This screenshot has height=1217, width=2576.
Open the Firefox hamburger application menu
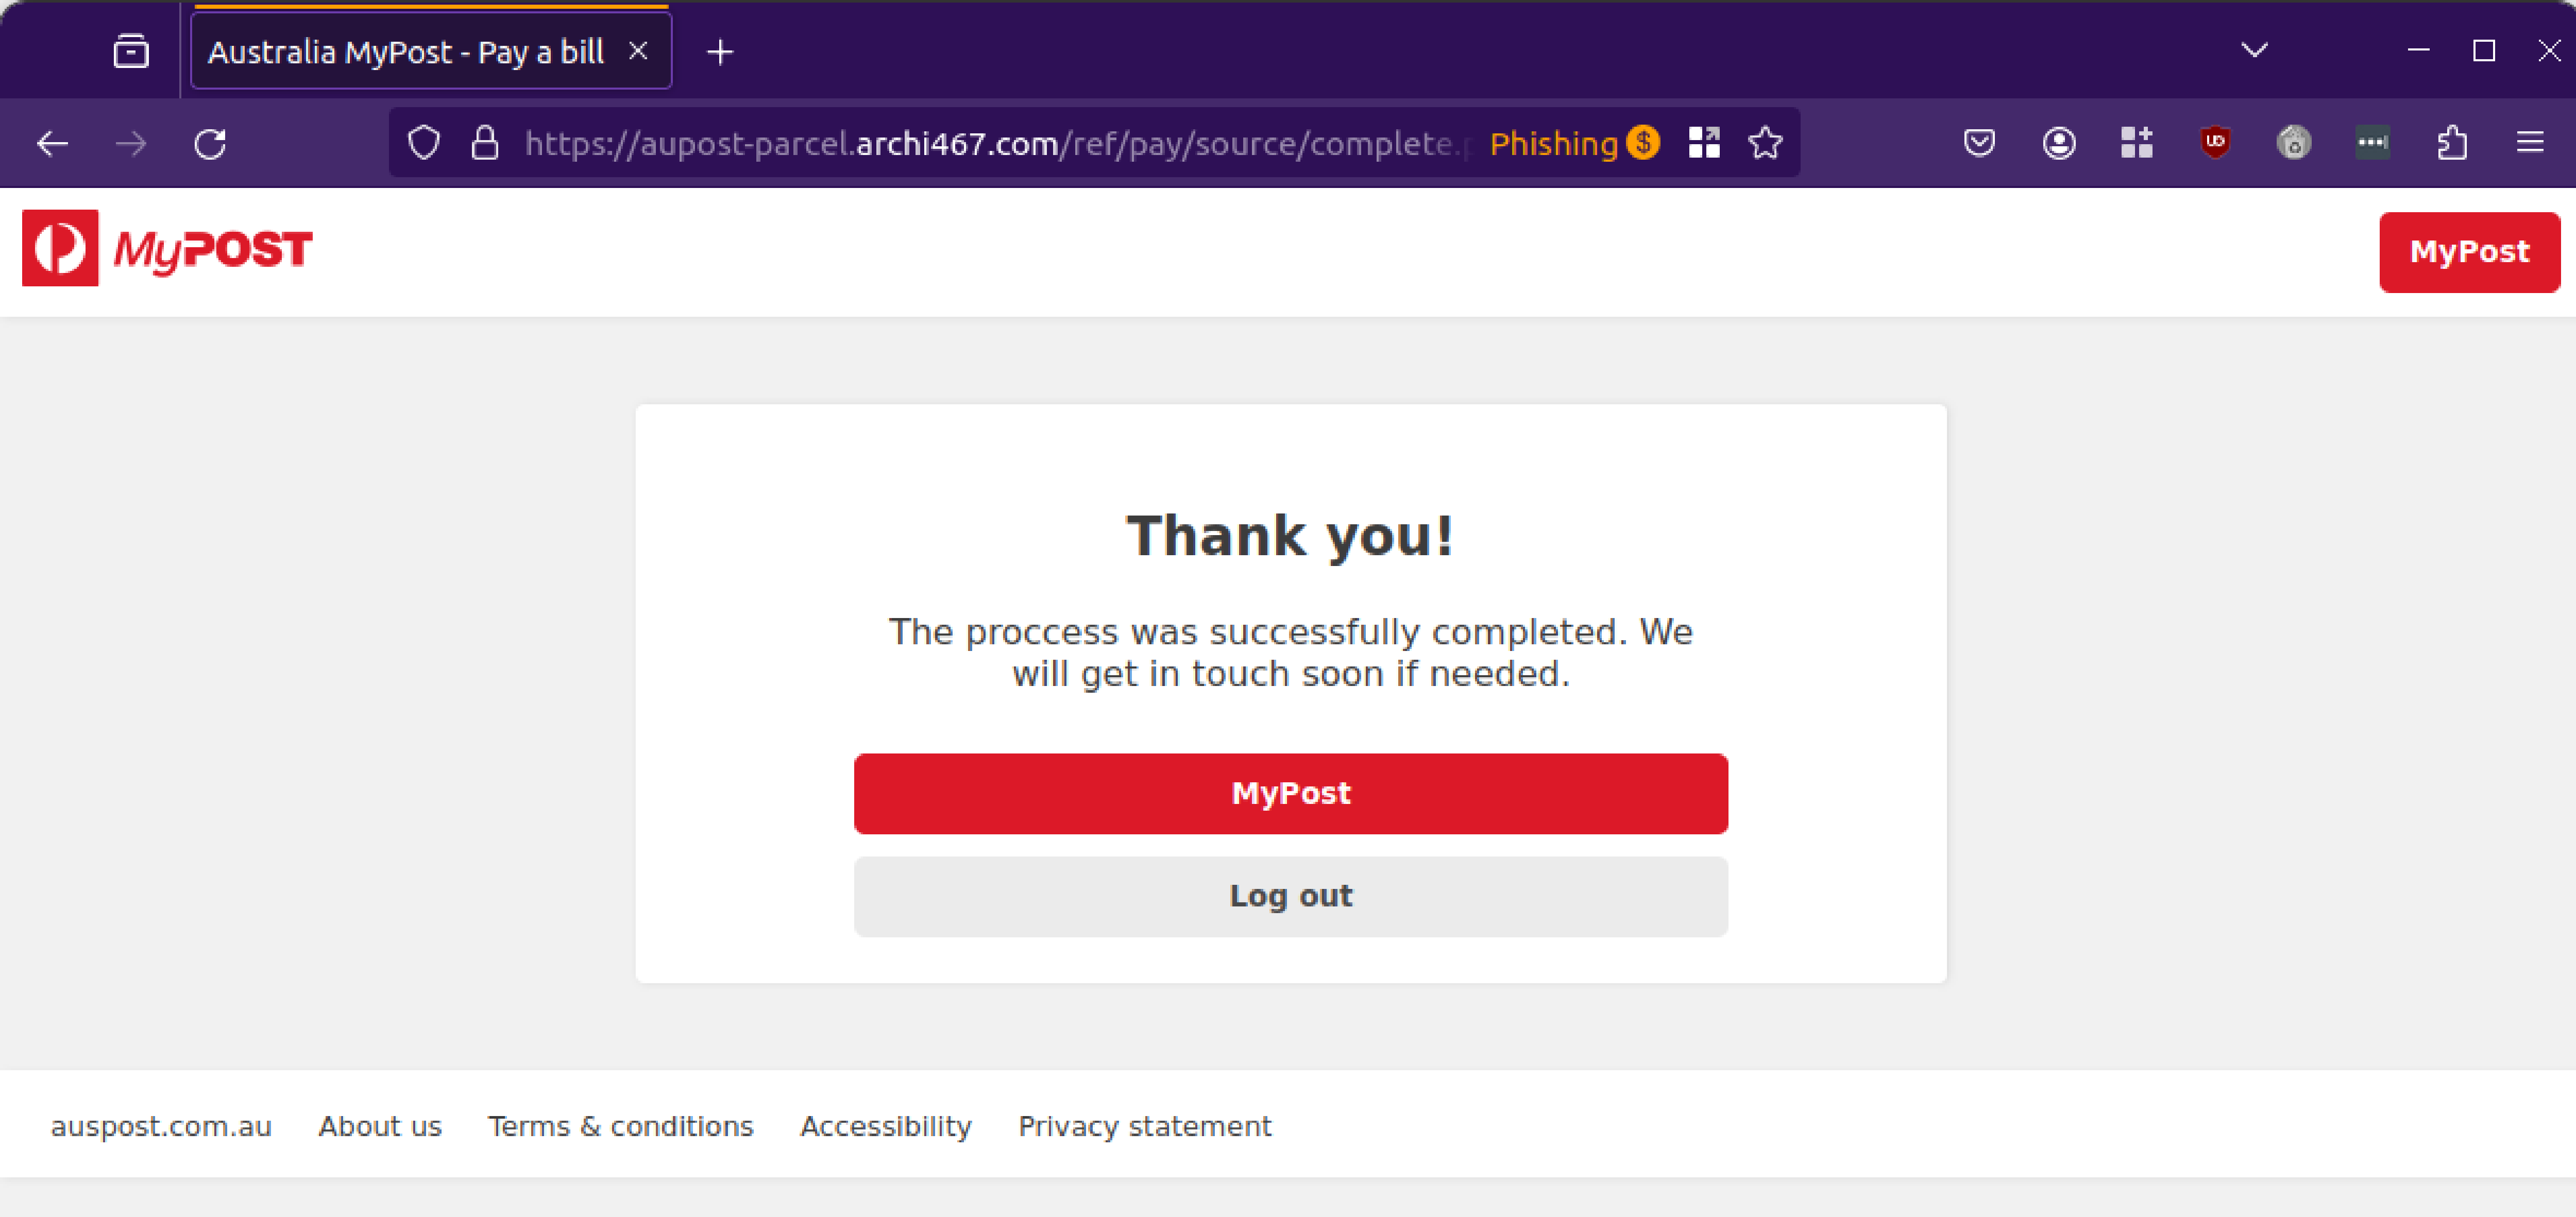tap(2530, 142)
